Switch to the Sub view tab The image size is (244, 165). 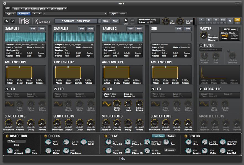[223, 20]
